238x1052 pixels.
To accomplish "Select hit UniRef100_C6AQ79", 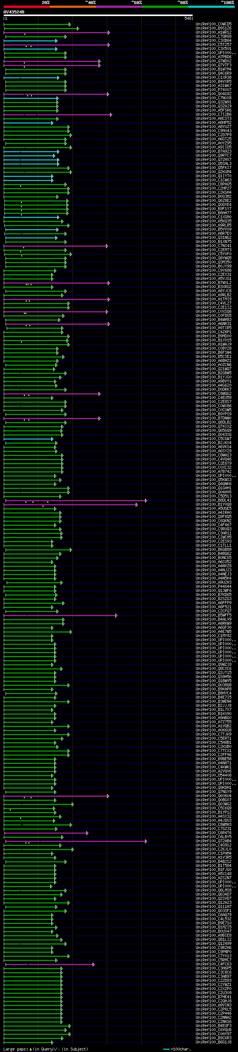I will coord(213,915).
